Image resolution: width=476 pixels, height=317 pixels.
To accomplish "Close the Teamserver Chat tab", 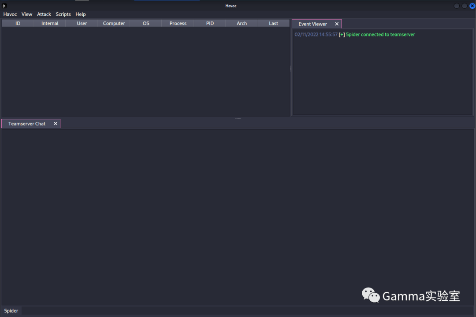I will pyautogui.click(x=55, y=124).
